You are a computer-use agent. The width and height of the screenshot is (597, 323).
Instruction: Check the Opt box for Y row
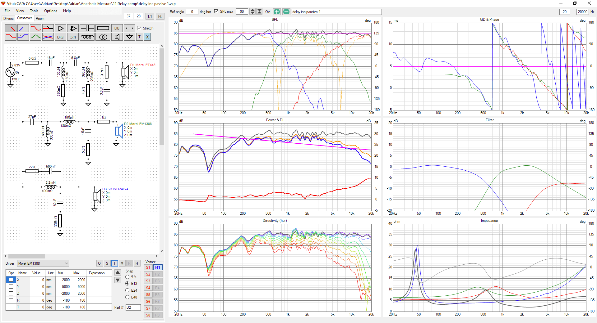11,287
